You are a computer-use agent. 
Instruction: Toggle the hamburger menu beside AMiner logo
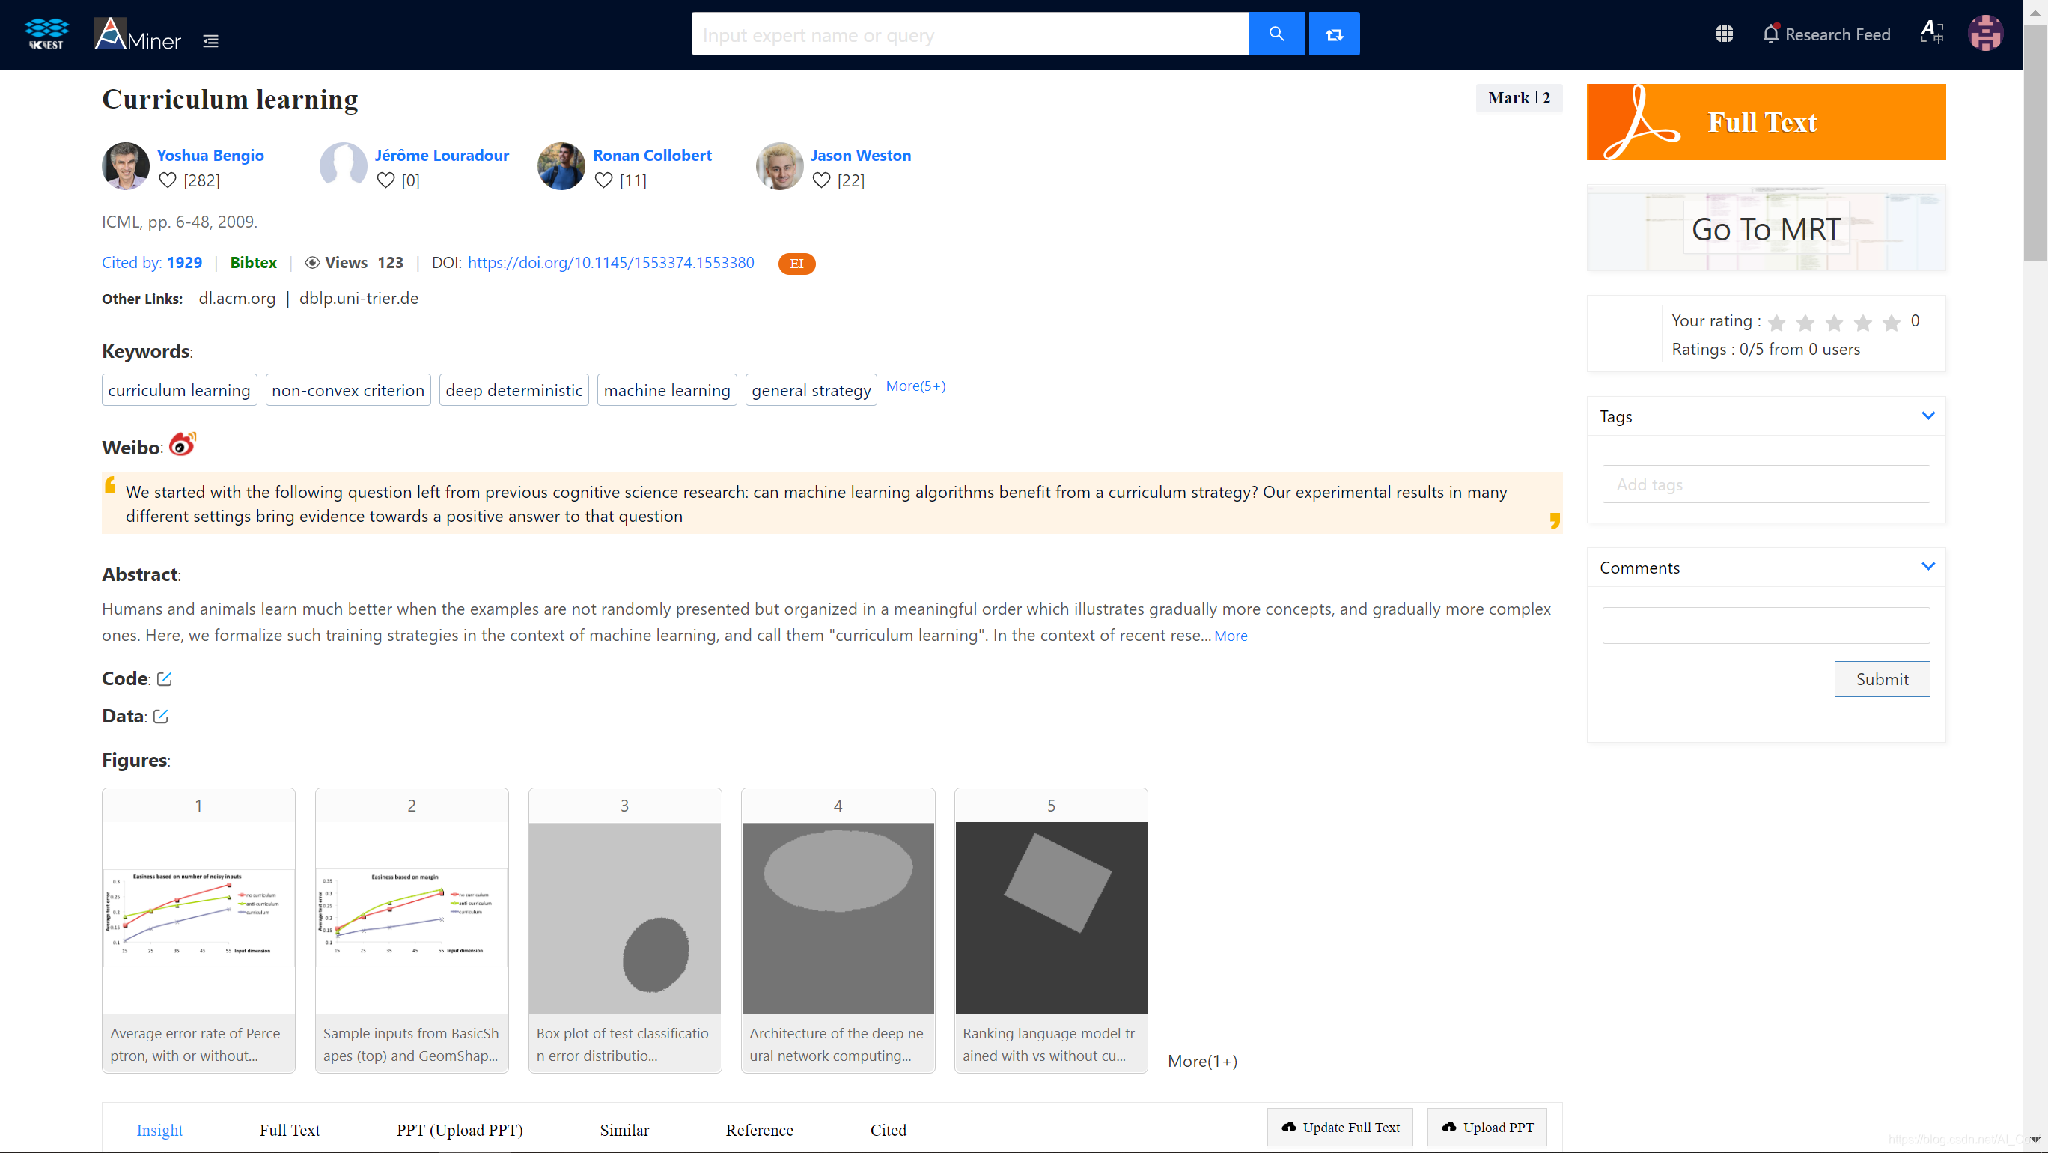coord(210,40)
